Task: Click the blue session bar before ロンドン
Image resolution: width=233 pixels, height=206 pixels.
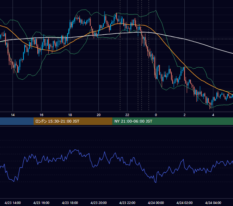Action: 17,121
